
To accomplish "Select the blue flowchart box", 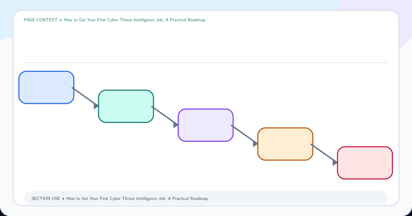I will click(46, 87).
